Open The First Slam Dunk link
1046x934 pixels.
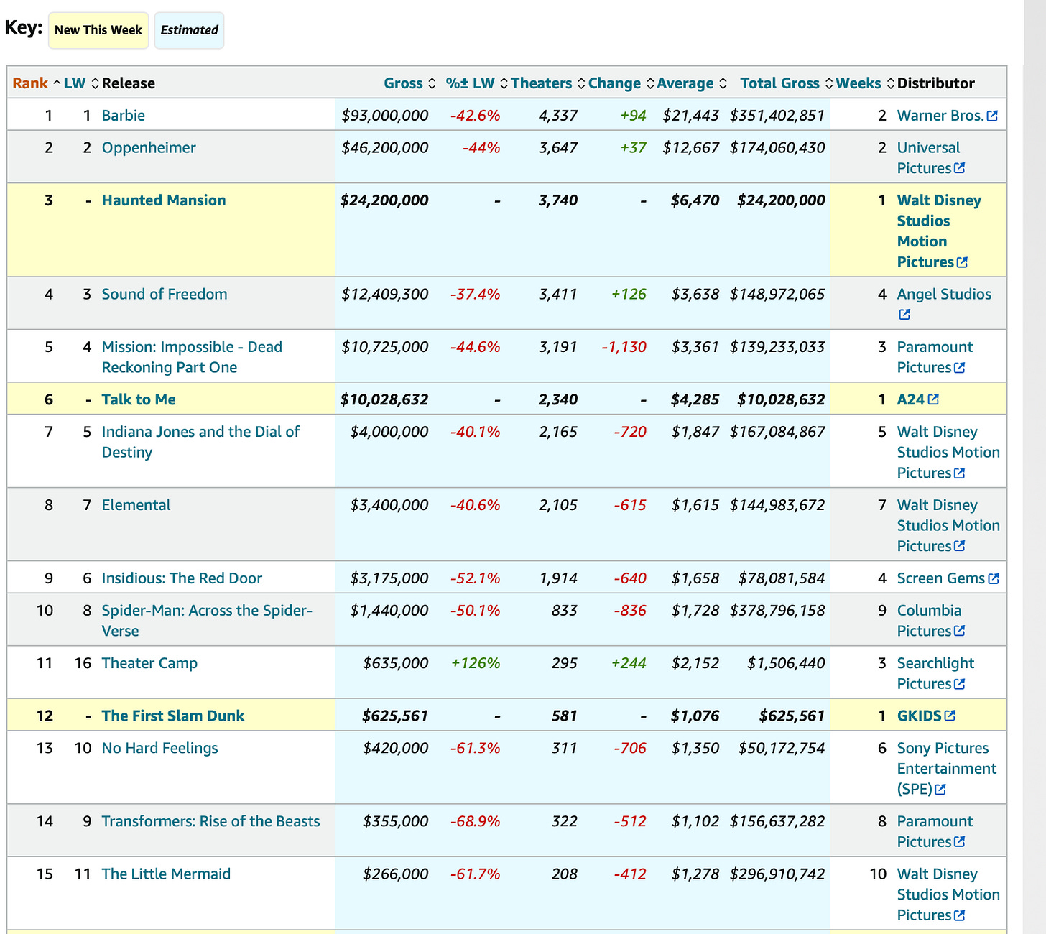pyautogui.click(x=172, y=716)
